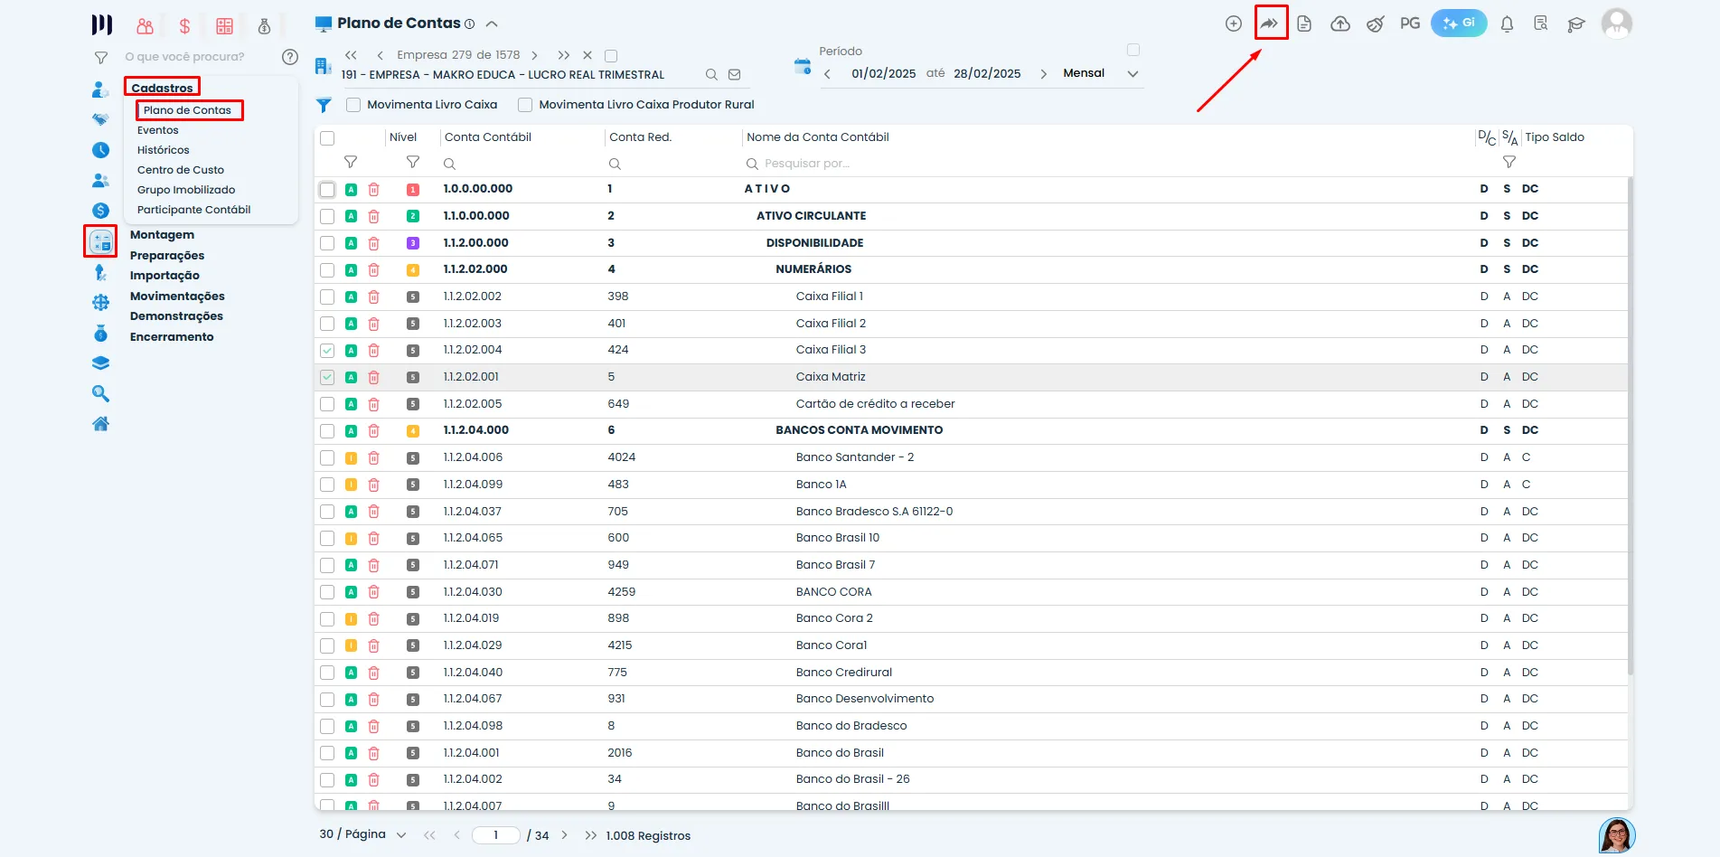The image size is (1720, 857).
Task: Check the row for ATIVO CIRCULANTE
Action: tap(327, 216)
